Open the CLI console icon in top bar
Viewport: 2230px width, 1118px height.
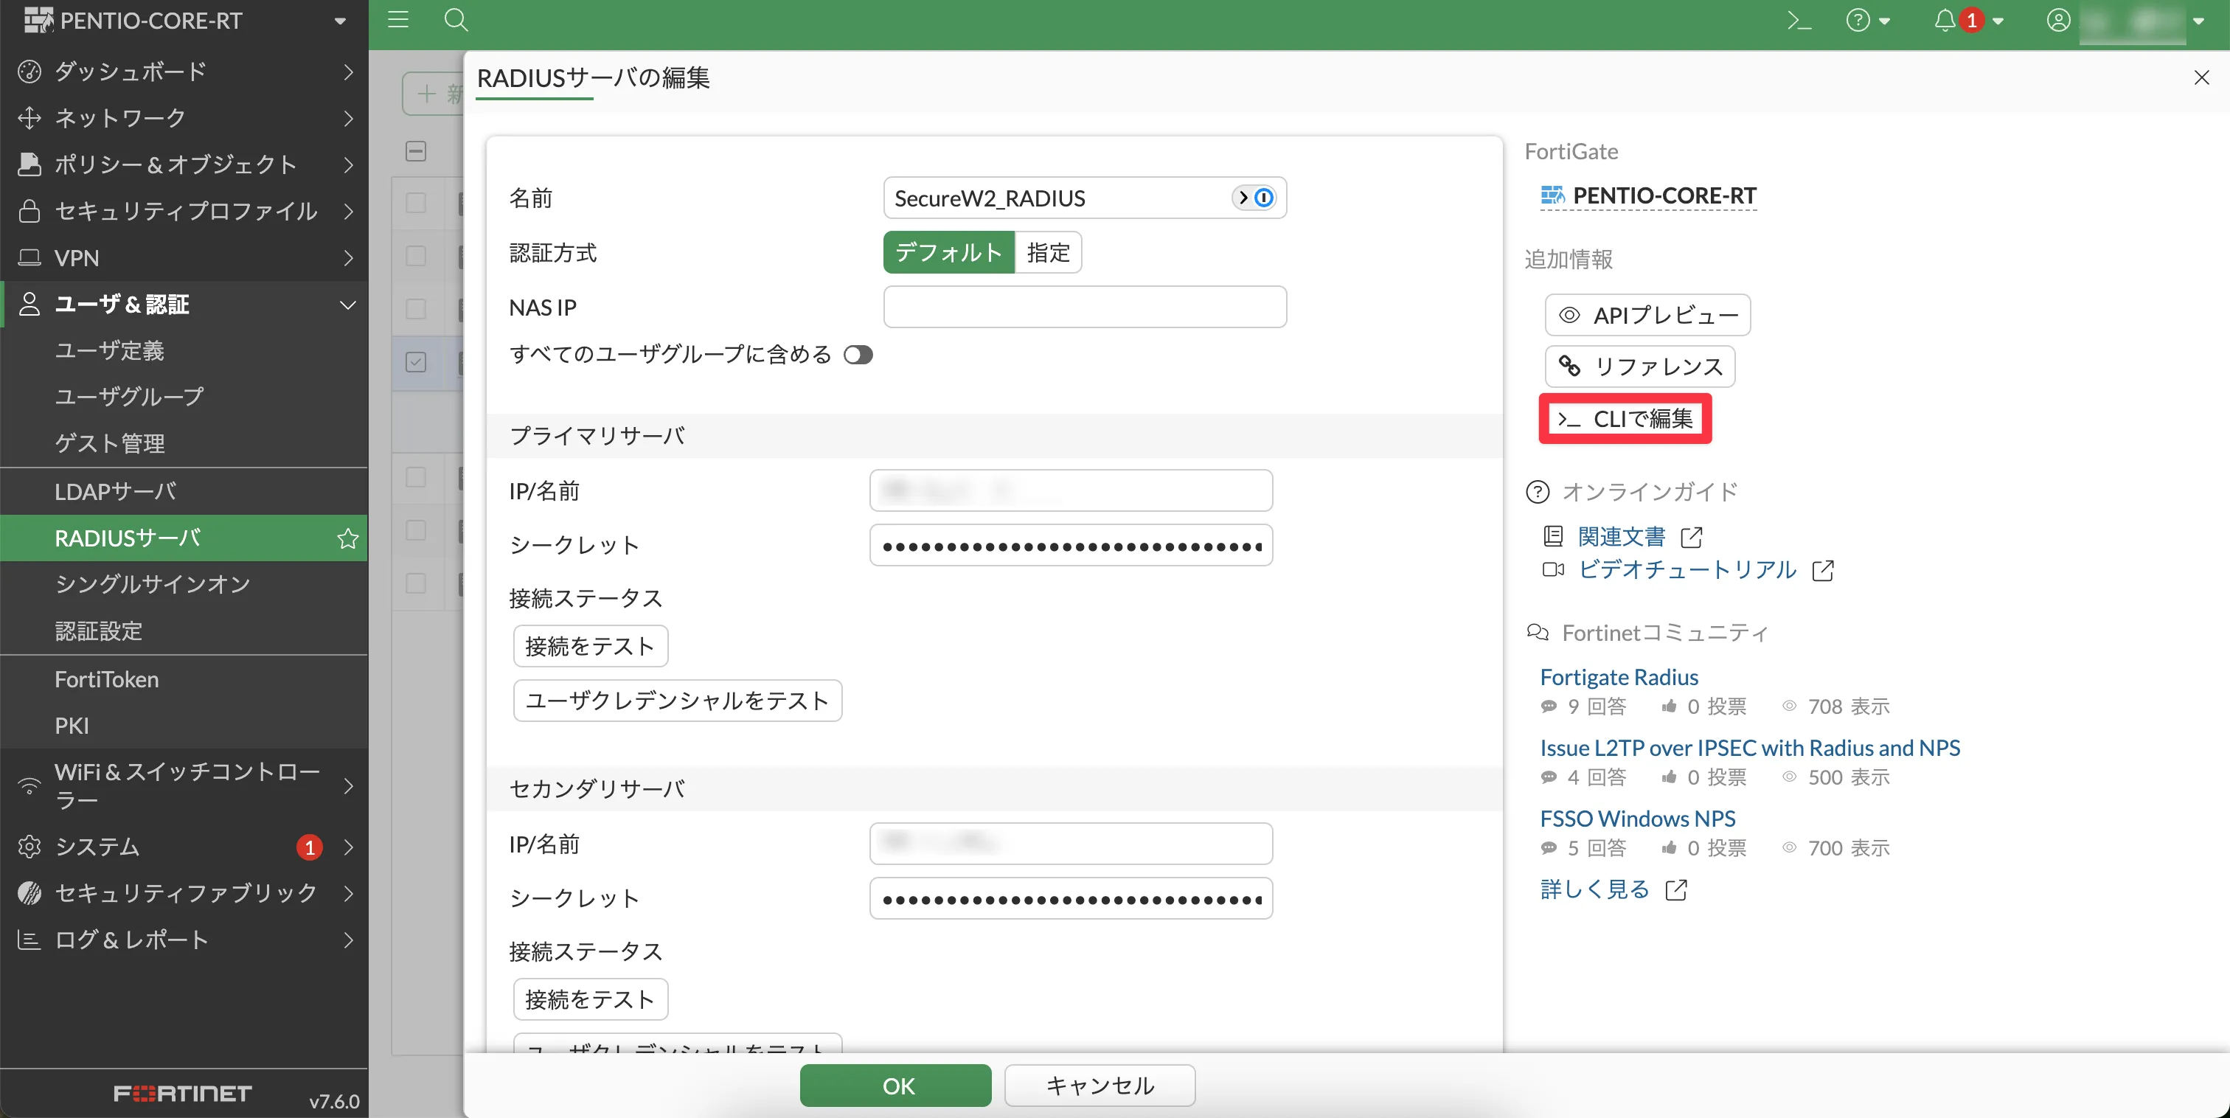coord(1799,20)
